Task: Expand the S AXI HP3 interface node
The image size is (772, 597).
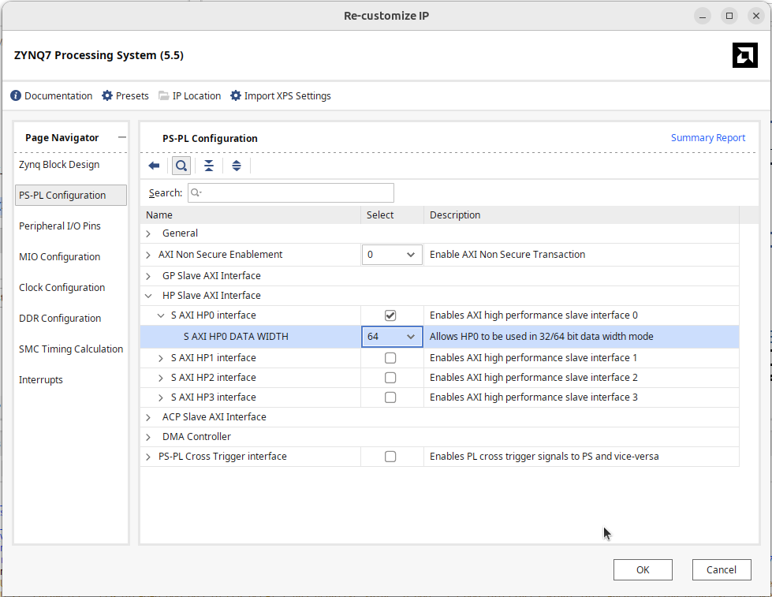Action: [x=161, y=397]
